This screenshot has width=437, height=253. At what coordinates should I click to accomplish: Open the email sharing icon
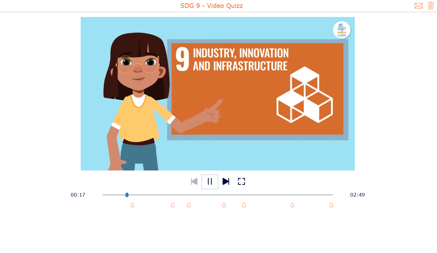pos(419,6)
